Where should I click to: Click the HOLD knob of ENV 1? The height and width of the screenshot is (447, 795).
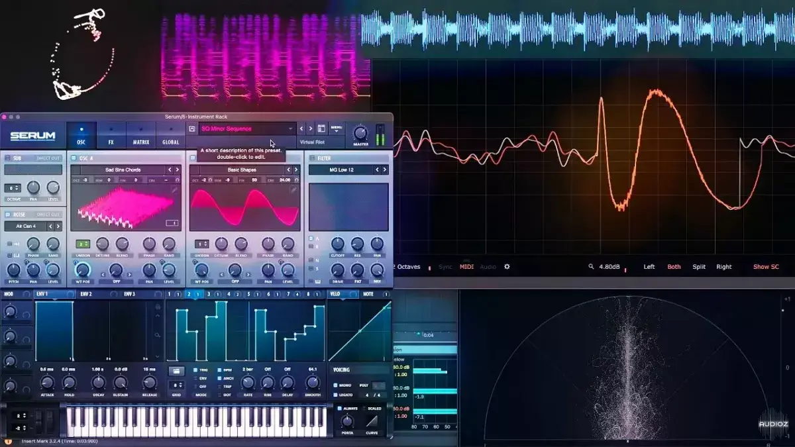69,382
